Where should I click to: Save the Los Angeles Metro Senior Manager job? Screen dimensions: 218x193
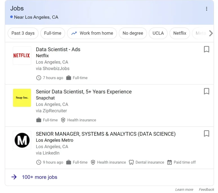(206, 133)
